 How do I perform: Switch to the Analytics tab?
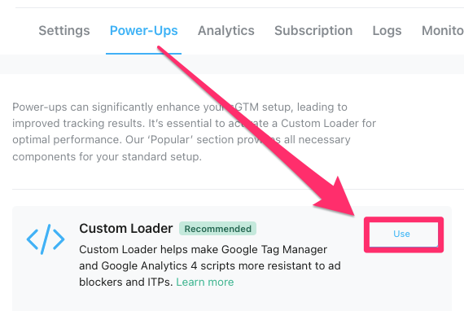click(x=226, y=31)
